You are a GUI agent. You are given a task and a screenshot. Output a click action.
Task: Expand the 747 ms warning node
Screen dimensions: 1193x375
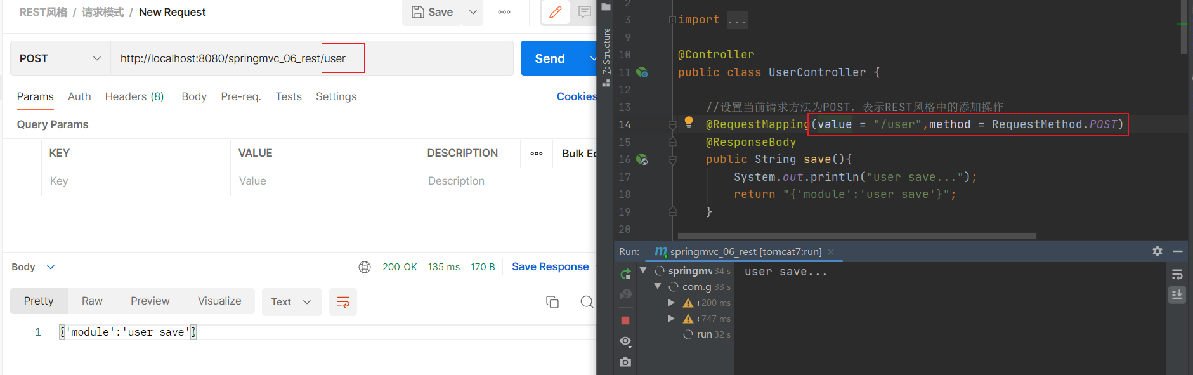tap(671, 319)
